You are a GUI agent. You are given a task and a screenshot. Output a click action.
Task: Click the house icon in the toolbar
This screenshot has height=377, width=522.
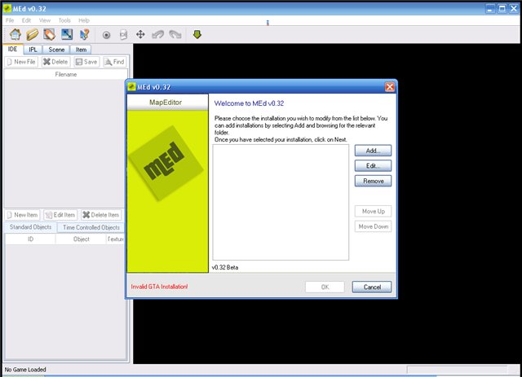pyautogui.click(x=15, y=34)
